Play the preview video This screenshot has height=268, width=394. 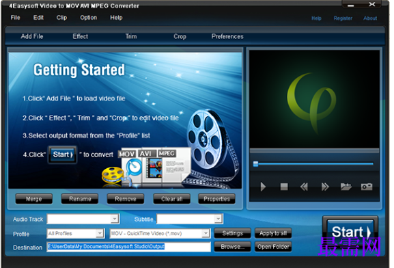[263, 187]
